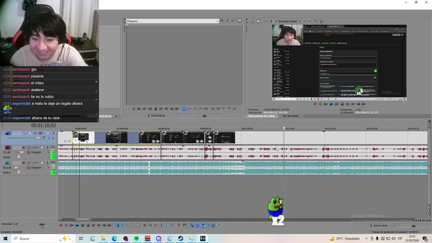The height and width of the screenshot is (243, 432).
Task: Click Video Output FX in preview toolbar
Action: pyautogui.click(x=266, y=21)
